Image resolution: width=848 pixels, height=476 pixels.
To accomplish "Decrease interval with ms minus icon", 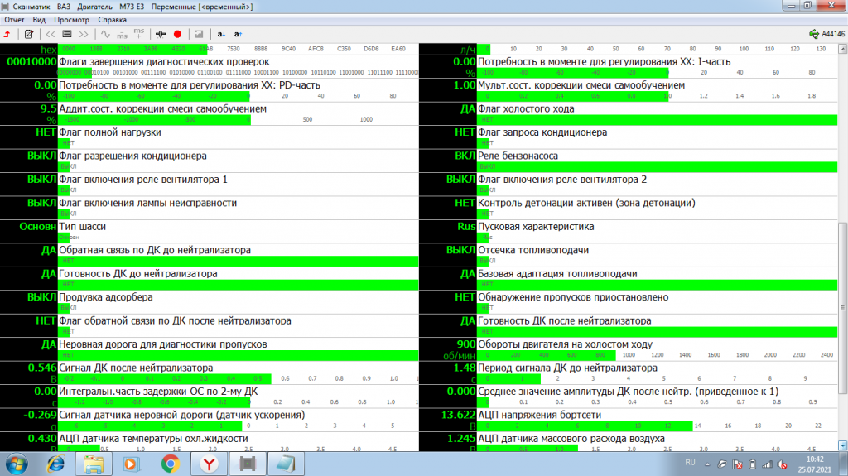I will [x=123, y=34].
